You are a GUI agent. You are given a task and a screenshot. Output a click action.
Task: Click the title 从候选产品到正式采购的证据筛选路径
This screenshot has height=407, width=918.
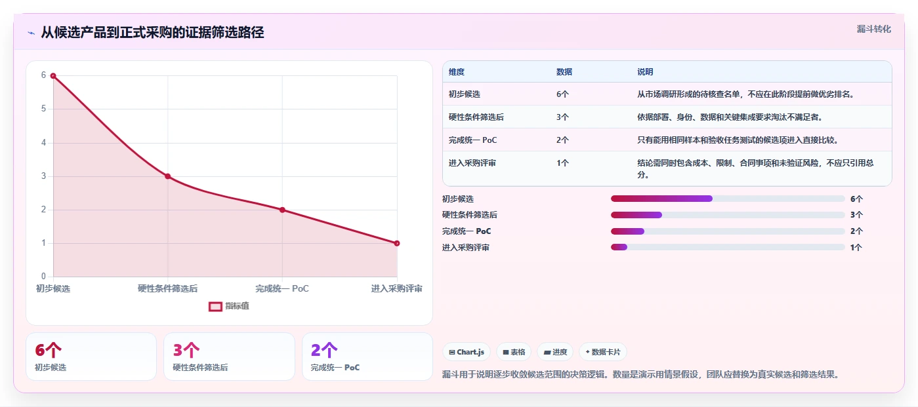click(152, 33)
